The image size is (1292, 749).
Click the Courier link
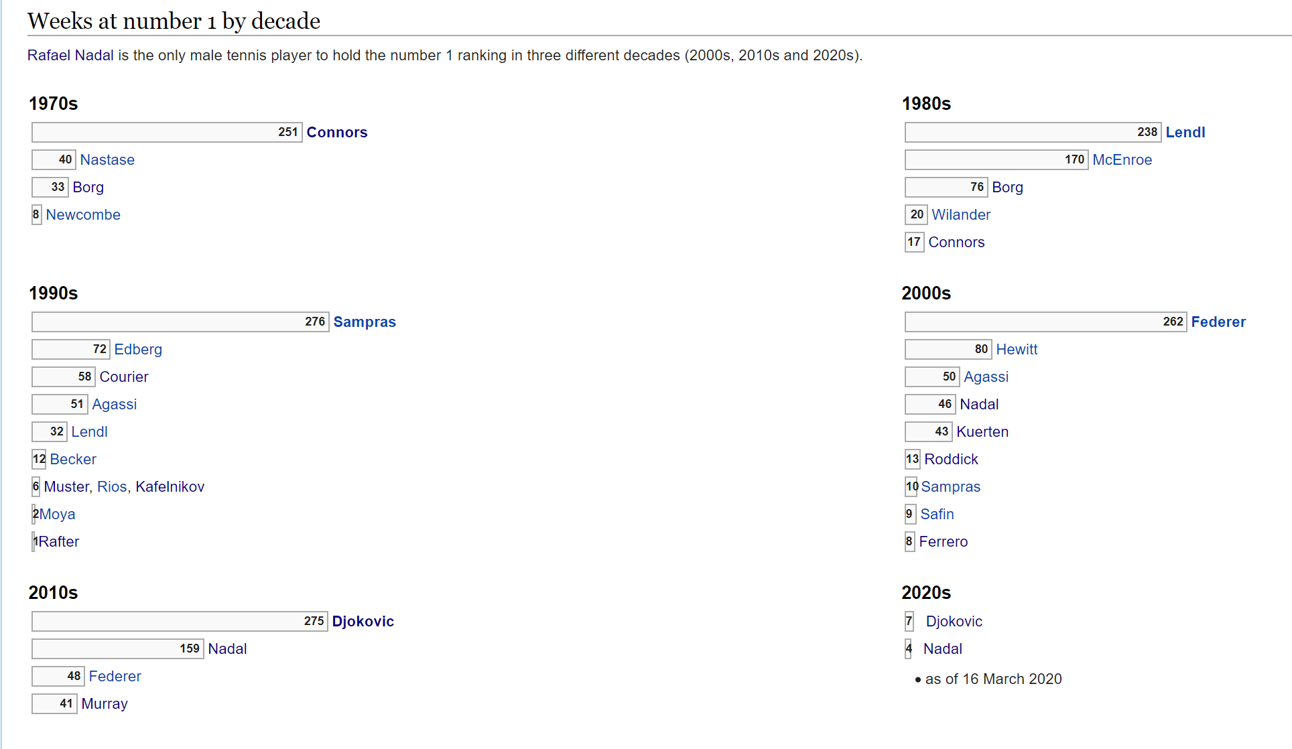(x=124, y=377)
